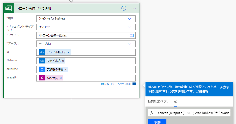Click the テーブル1 value text
The image size is (236, 124).
45,44
